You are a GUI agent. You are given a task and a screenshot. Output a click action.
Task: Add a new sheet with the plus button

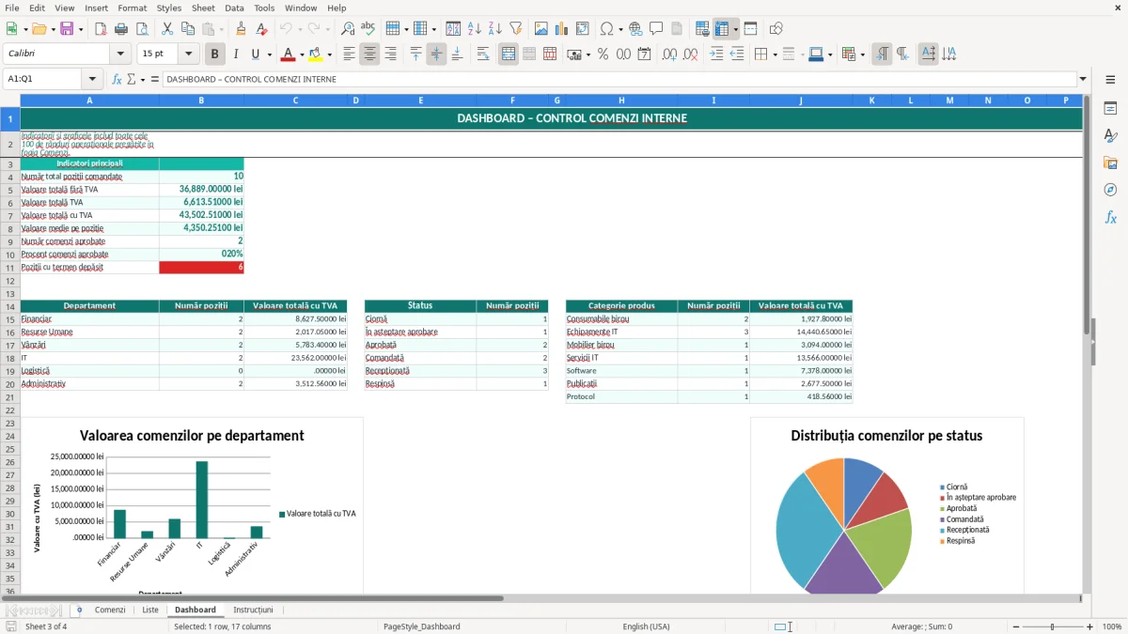tap(79, 610)
